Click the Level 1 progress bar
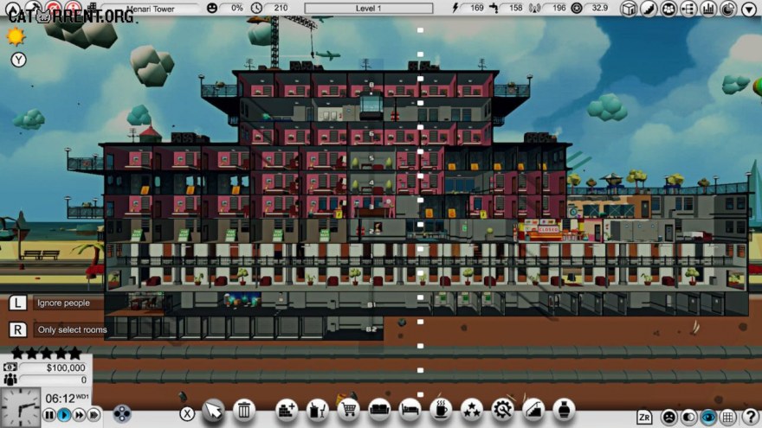 point(368,9)
